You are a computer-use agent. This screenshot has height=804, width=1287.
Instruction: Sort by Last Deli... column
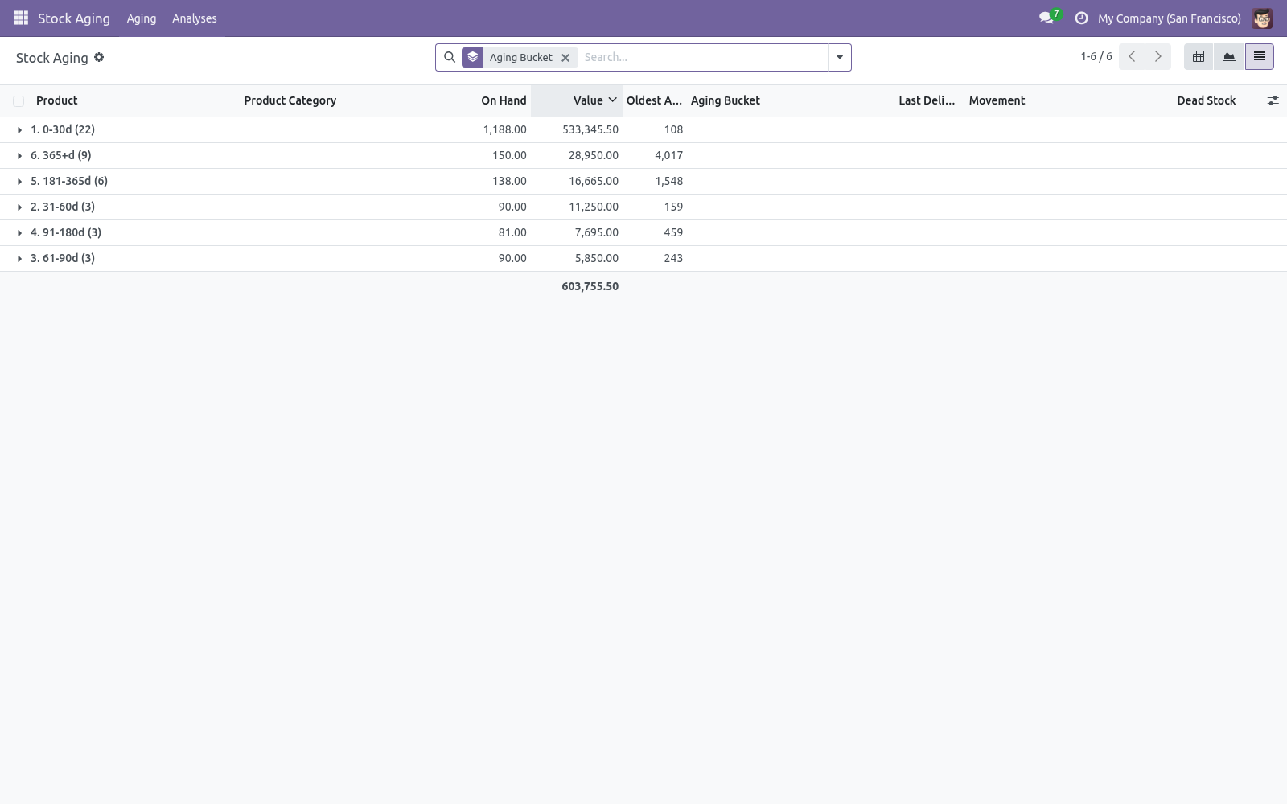point(927,100)
